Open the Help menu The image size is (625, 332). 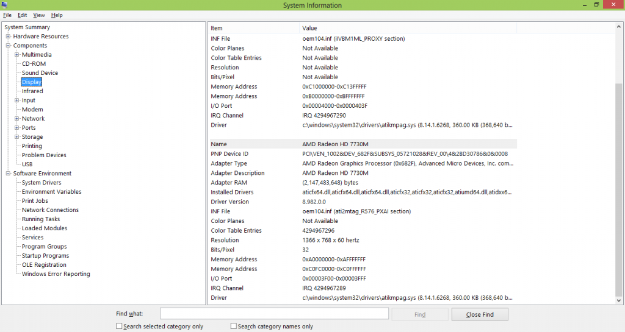(x=57, y=15)
